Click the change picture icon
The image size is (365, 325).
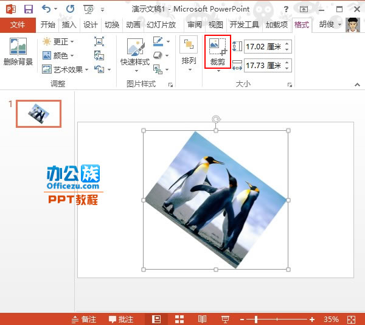pyautogui.click(x=99, y=55)
